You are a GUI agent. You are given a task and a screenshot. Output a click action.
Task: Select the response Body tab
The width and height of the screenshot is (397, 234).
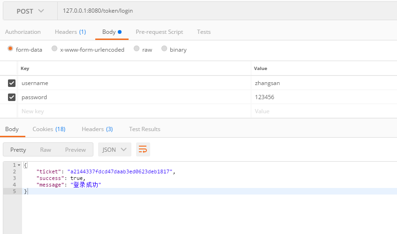(x=12, y=129)
